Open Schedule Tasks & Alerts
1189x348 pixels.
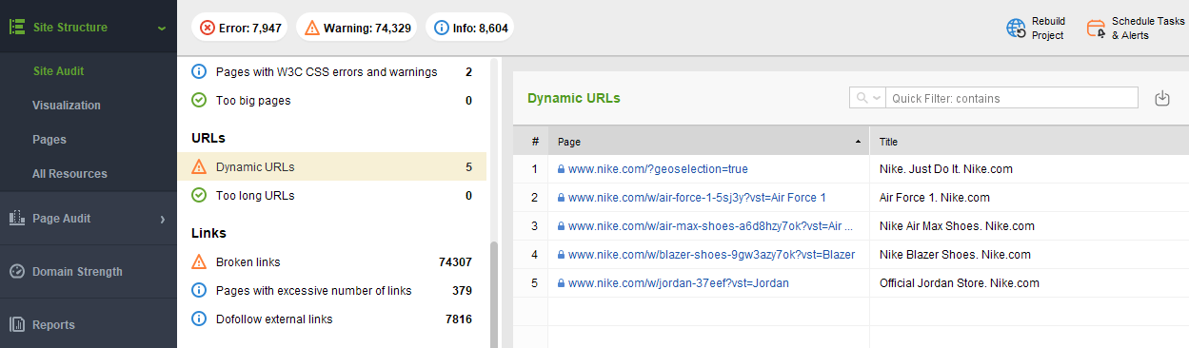[x=1148, y=28]
